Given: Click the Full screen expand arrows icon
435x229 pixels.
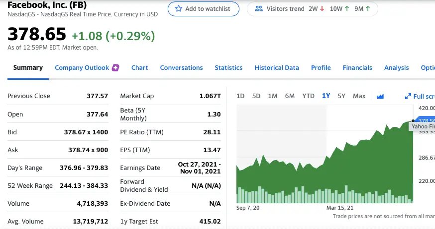Looking at the screenshot, I should coord(408,96).
